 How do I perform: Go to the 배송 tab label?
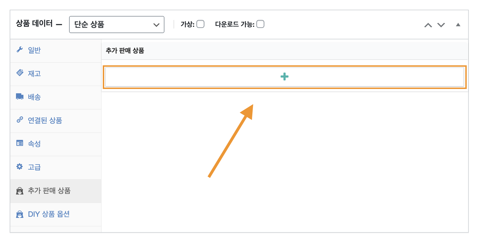click(x=34, y=97)
